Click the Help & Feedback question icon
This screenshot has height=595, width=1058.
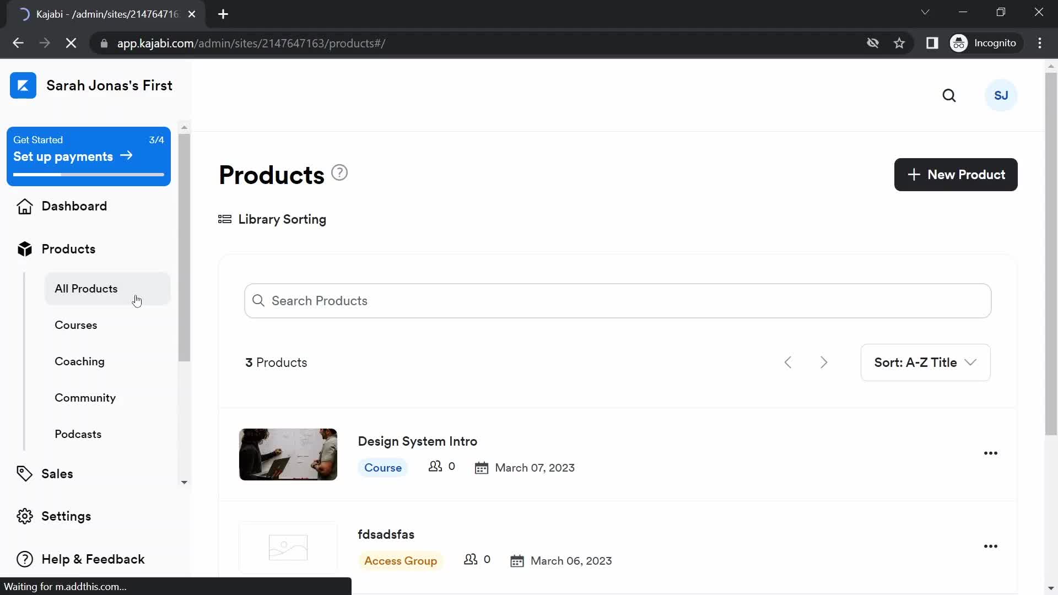tap(25, 559)
